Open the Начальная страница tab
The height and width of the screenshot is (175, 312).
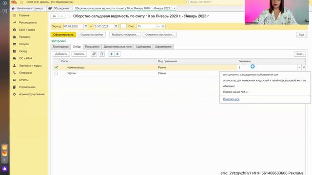coord(28,8)
